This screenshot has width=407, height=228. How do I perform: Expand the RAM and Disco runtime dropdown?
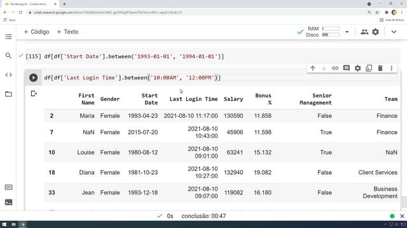click(x=347, y=32)
